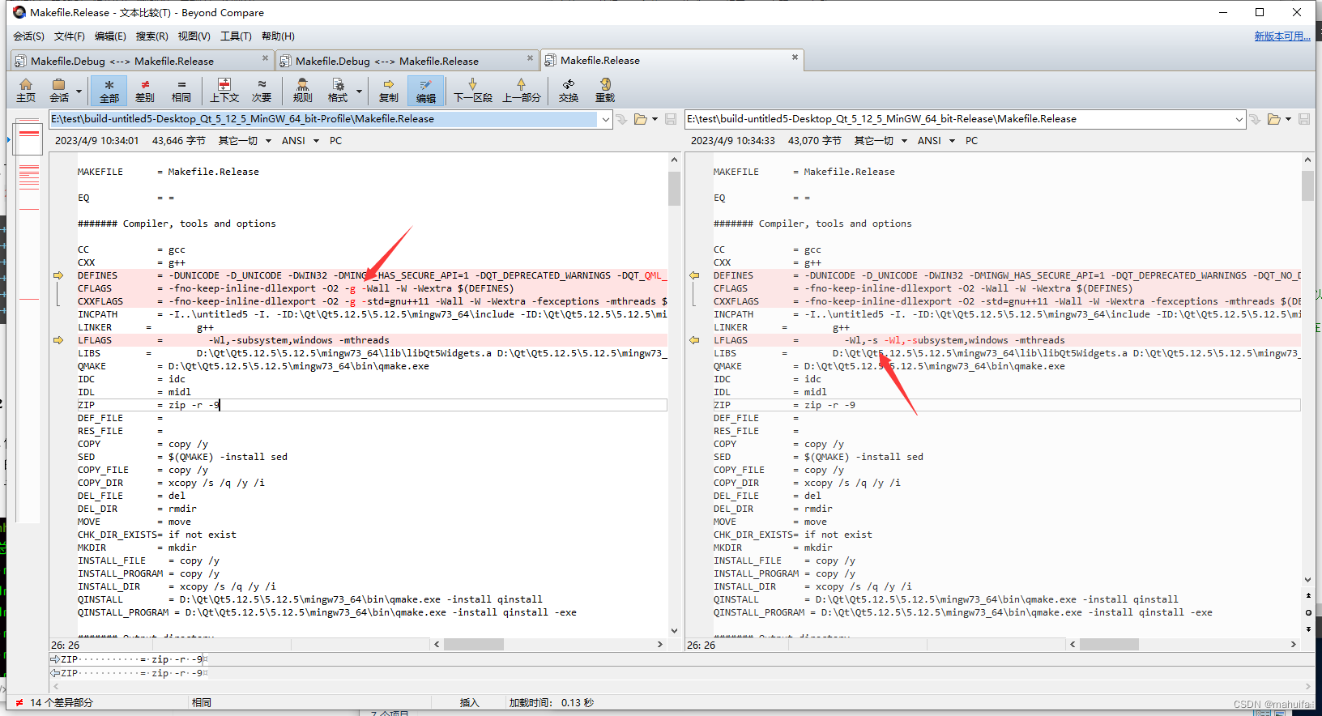
Task: Toggle 上下文 (context) display option
Action: (224, 90)
